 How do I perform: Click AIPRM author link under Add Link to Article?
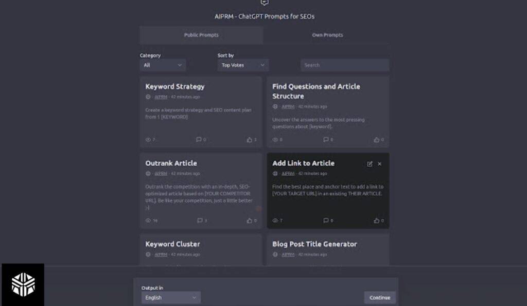[x=288, y=174]
